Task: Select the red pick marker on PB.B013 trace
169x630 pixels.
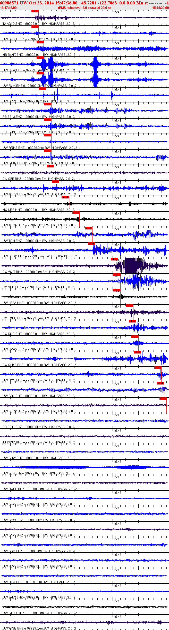Action: pyautogui.click(x=48, y=104)
